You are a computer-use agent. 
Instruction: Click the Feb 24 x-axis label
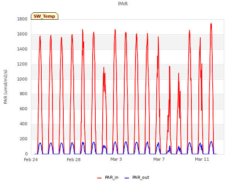click(x=31, y=160)
